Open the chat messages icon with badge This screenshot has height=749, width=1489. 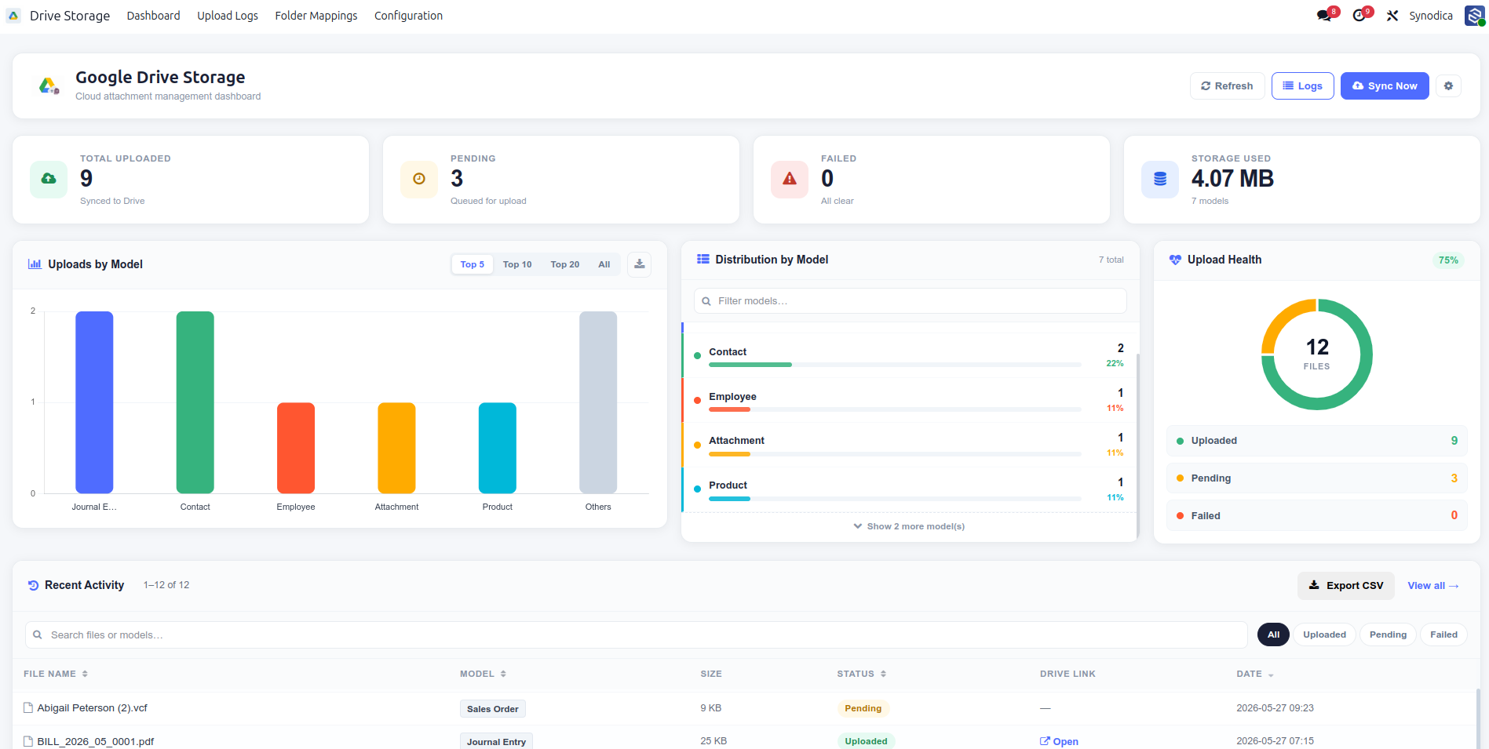1324,16
